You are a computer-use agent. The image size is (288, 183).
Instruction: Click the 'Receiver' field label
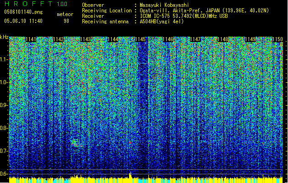[x=93, y=16]
